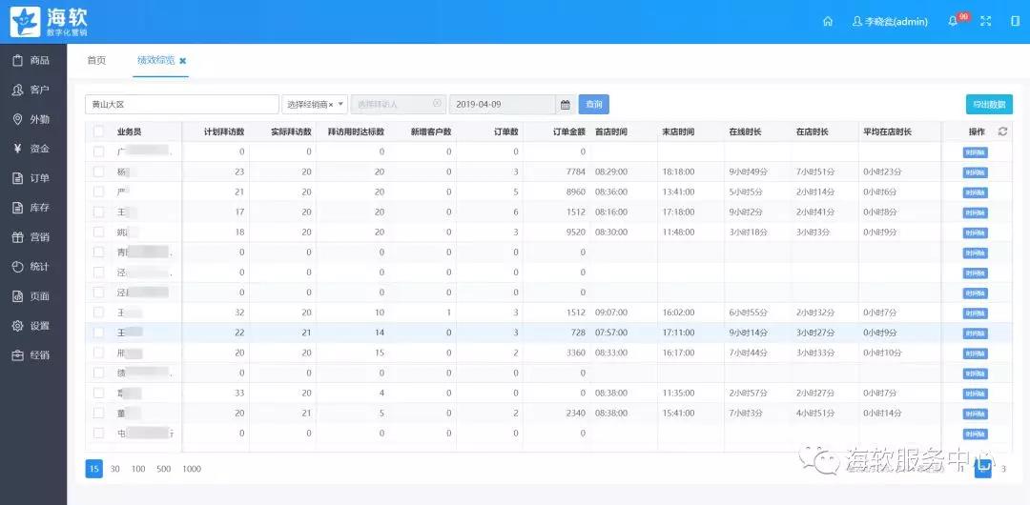This screenshot has height=505, width=1030.
Task: Check the row with 订单金额 2340
Action: (x=98, y=414)
